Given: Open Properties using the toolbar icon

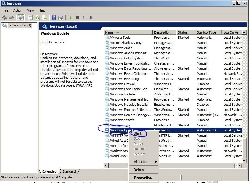Looking at the screenshot, I should tap(31, 18).
